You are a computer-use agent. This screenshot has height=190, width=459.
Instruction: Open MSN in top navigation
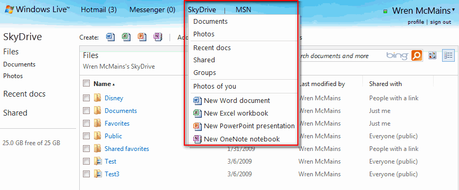(x=243, y=10)
